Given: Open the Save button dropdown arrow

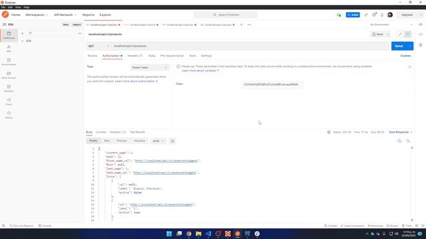Looking at the screenshot, I should point(388,35).
